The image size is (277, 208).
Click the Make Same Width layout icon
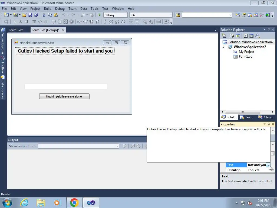[x=54, y=22]
